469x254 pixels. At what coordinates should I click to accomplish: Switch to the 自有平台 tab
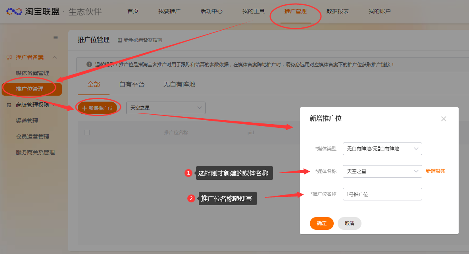[x=132, y=85]
